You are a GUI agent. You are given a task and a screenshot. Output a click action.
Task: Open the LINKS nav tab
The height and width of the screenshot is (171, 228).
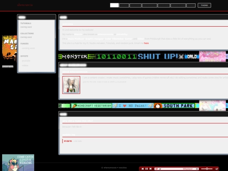[191, 5]
